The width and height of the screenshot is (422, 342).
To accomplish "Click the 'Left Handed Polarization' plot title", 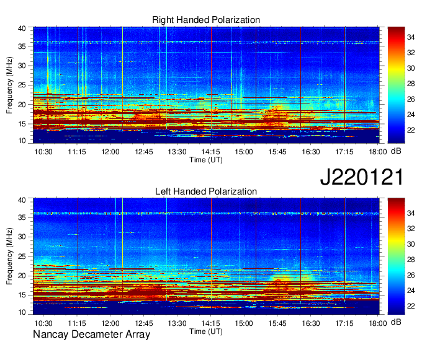I will coord(206,191).
